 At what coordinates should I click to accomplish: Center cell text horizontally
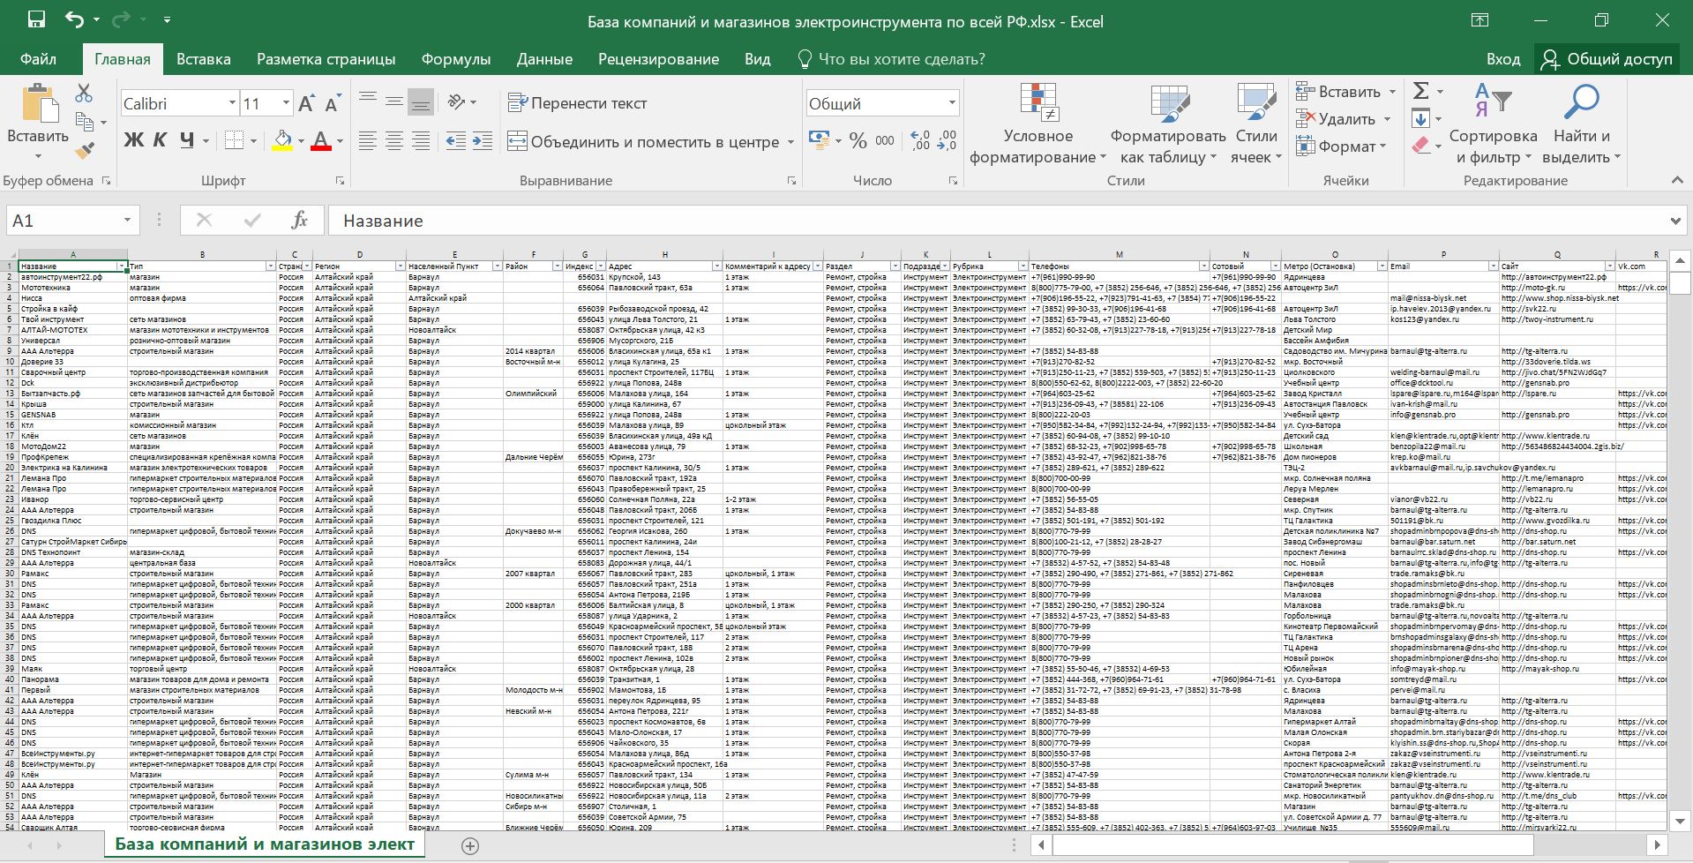coord(394,140)
